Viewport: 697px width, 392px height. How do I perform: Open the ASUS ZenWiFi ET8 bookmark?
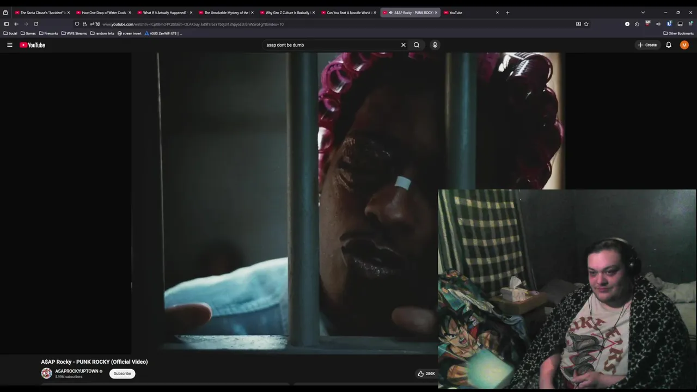(x=163, y=33)
